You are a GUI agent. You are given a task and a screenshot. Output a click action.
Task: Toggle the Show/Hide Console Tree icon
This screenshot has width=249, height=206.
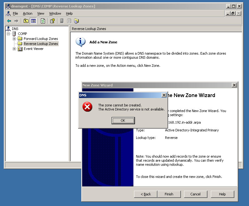(x=33, y=21)
